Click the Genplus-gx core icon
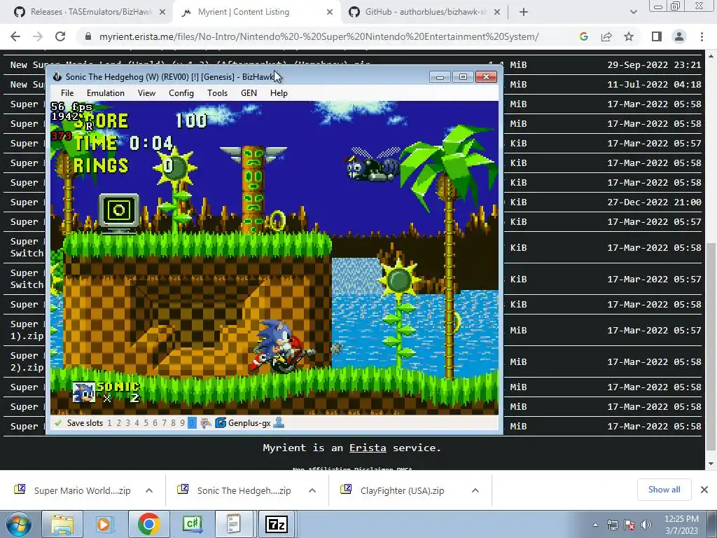 [221, 422]
